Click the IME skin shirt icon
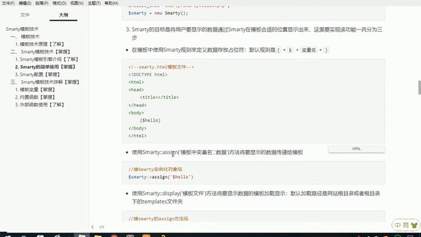The height and width of the screenshot is (237, 421). (414, 225)
